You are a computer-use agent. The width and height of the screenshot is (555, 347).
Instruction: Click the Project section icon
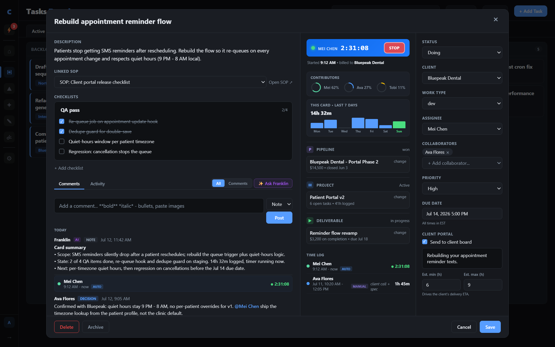[310, 185]
